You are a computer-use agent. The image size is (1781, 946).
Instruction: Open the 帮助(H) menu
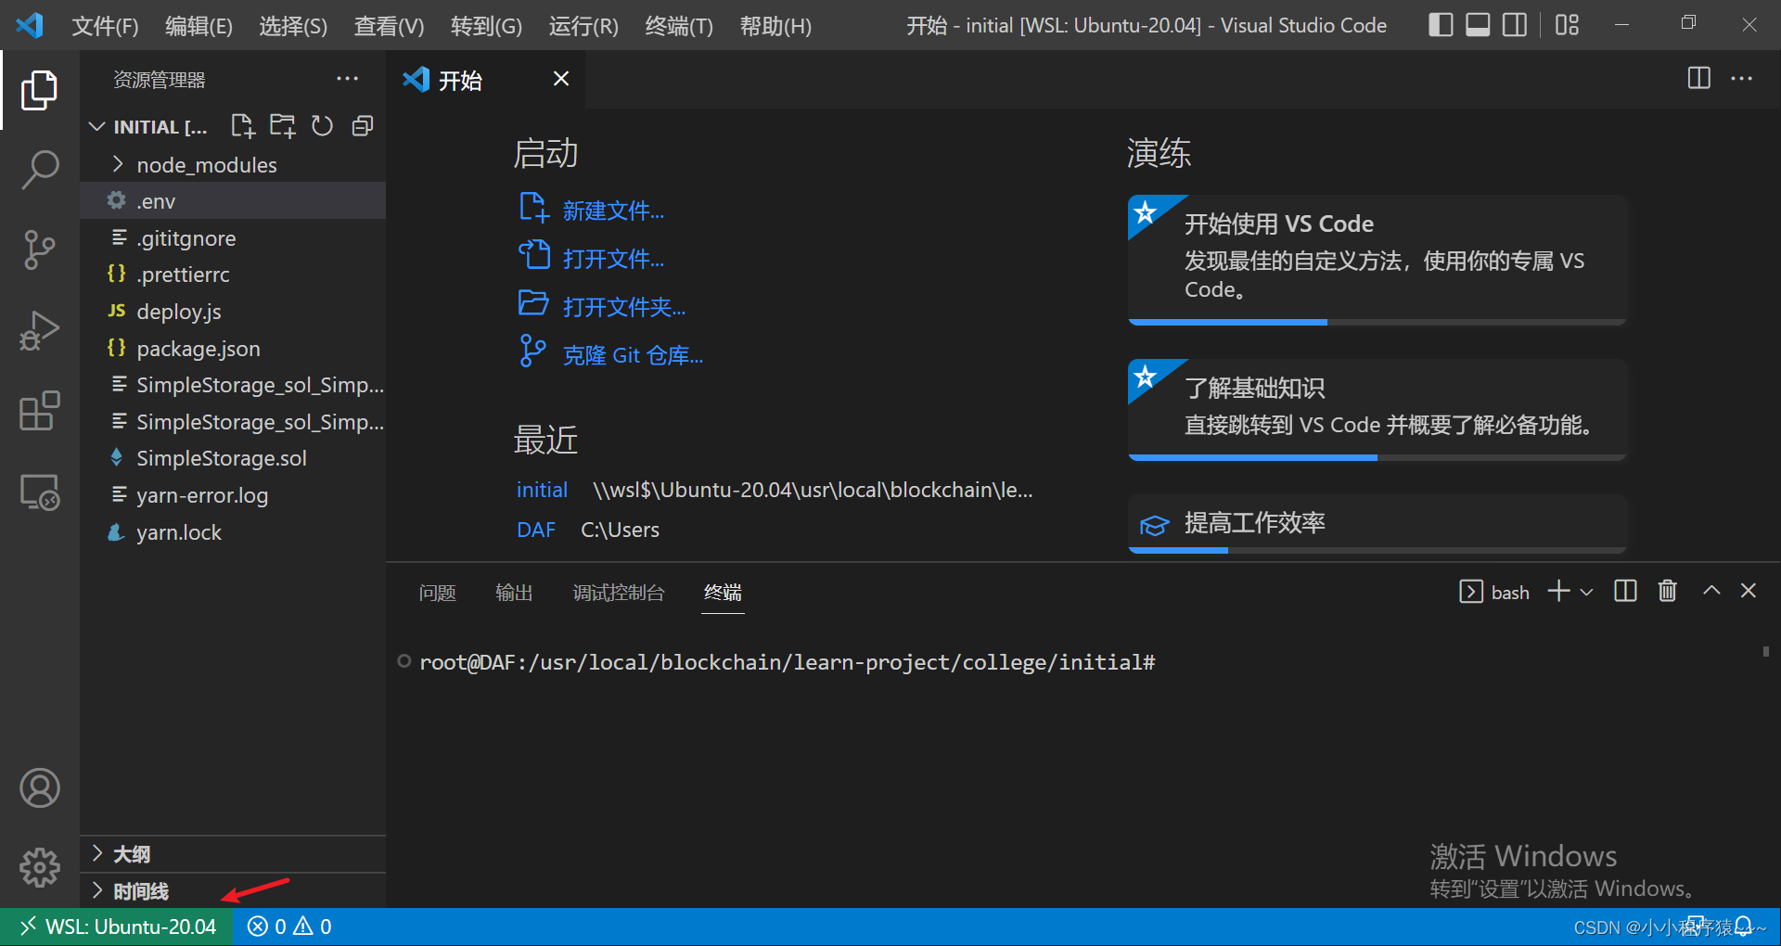(775, 26)
